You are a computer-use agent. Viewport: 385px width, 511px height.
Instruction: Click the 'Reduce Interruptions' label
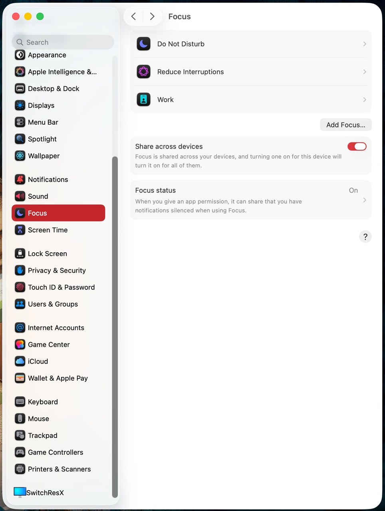(x=191, y=72)
